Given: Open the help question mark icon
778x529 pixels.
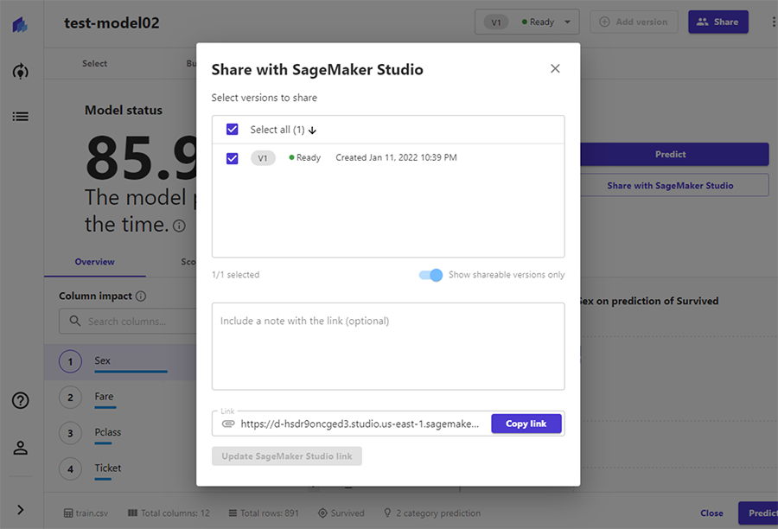Looking at the screenshot, I should point(21,400).
